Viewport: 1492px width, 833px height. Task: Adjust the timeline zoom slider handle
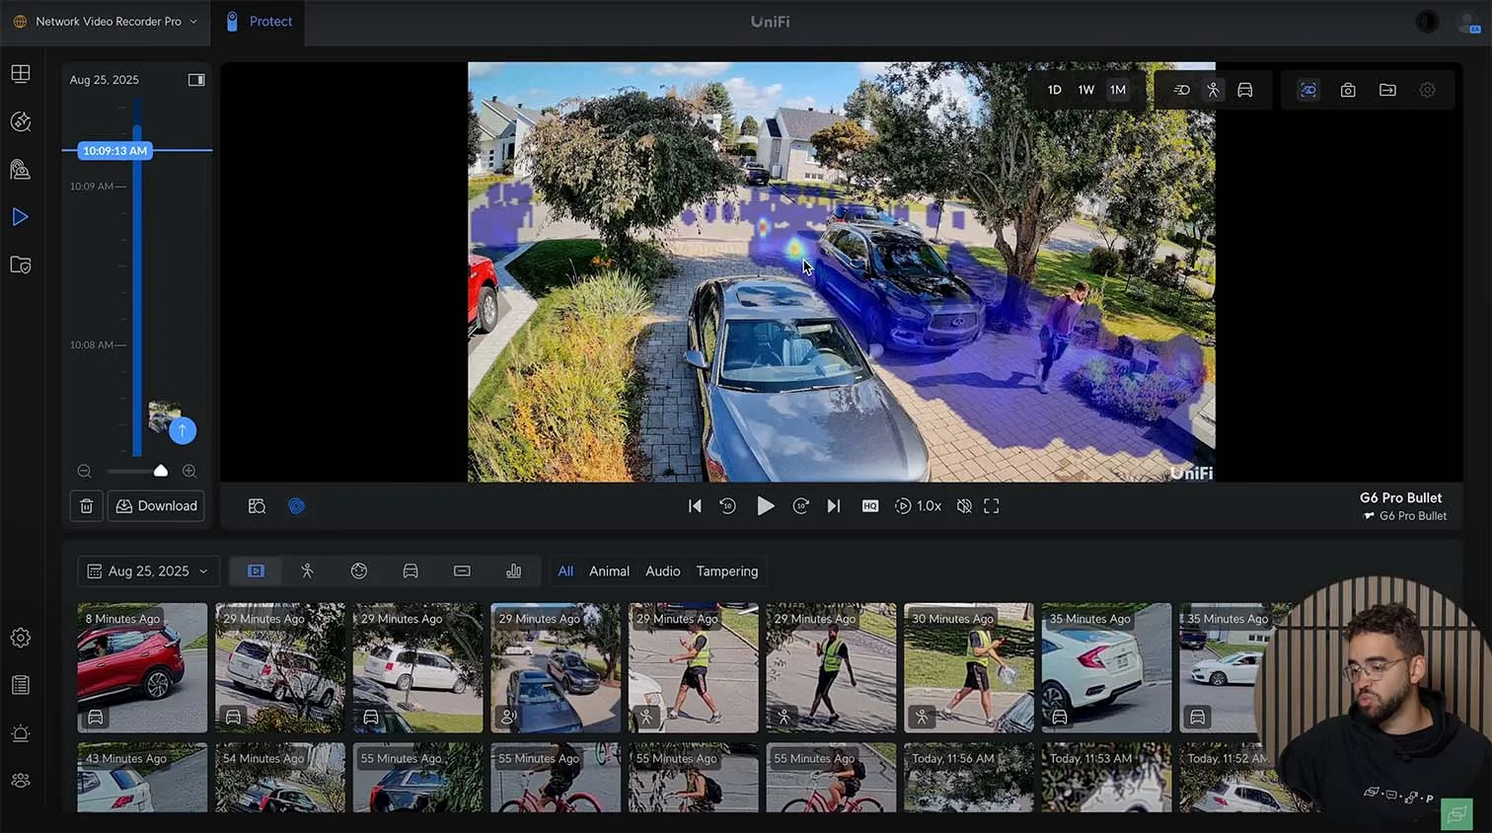[161, 471]
